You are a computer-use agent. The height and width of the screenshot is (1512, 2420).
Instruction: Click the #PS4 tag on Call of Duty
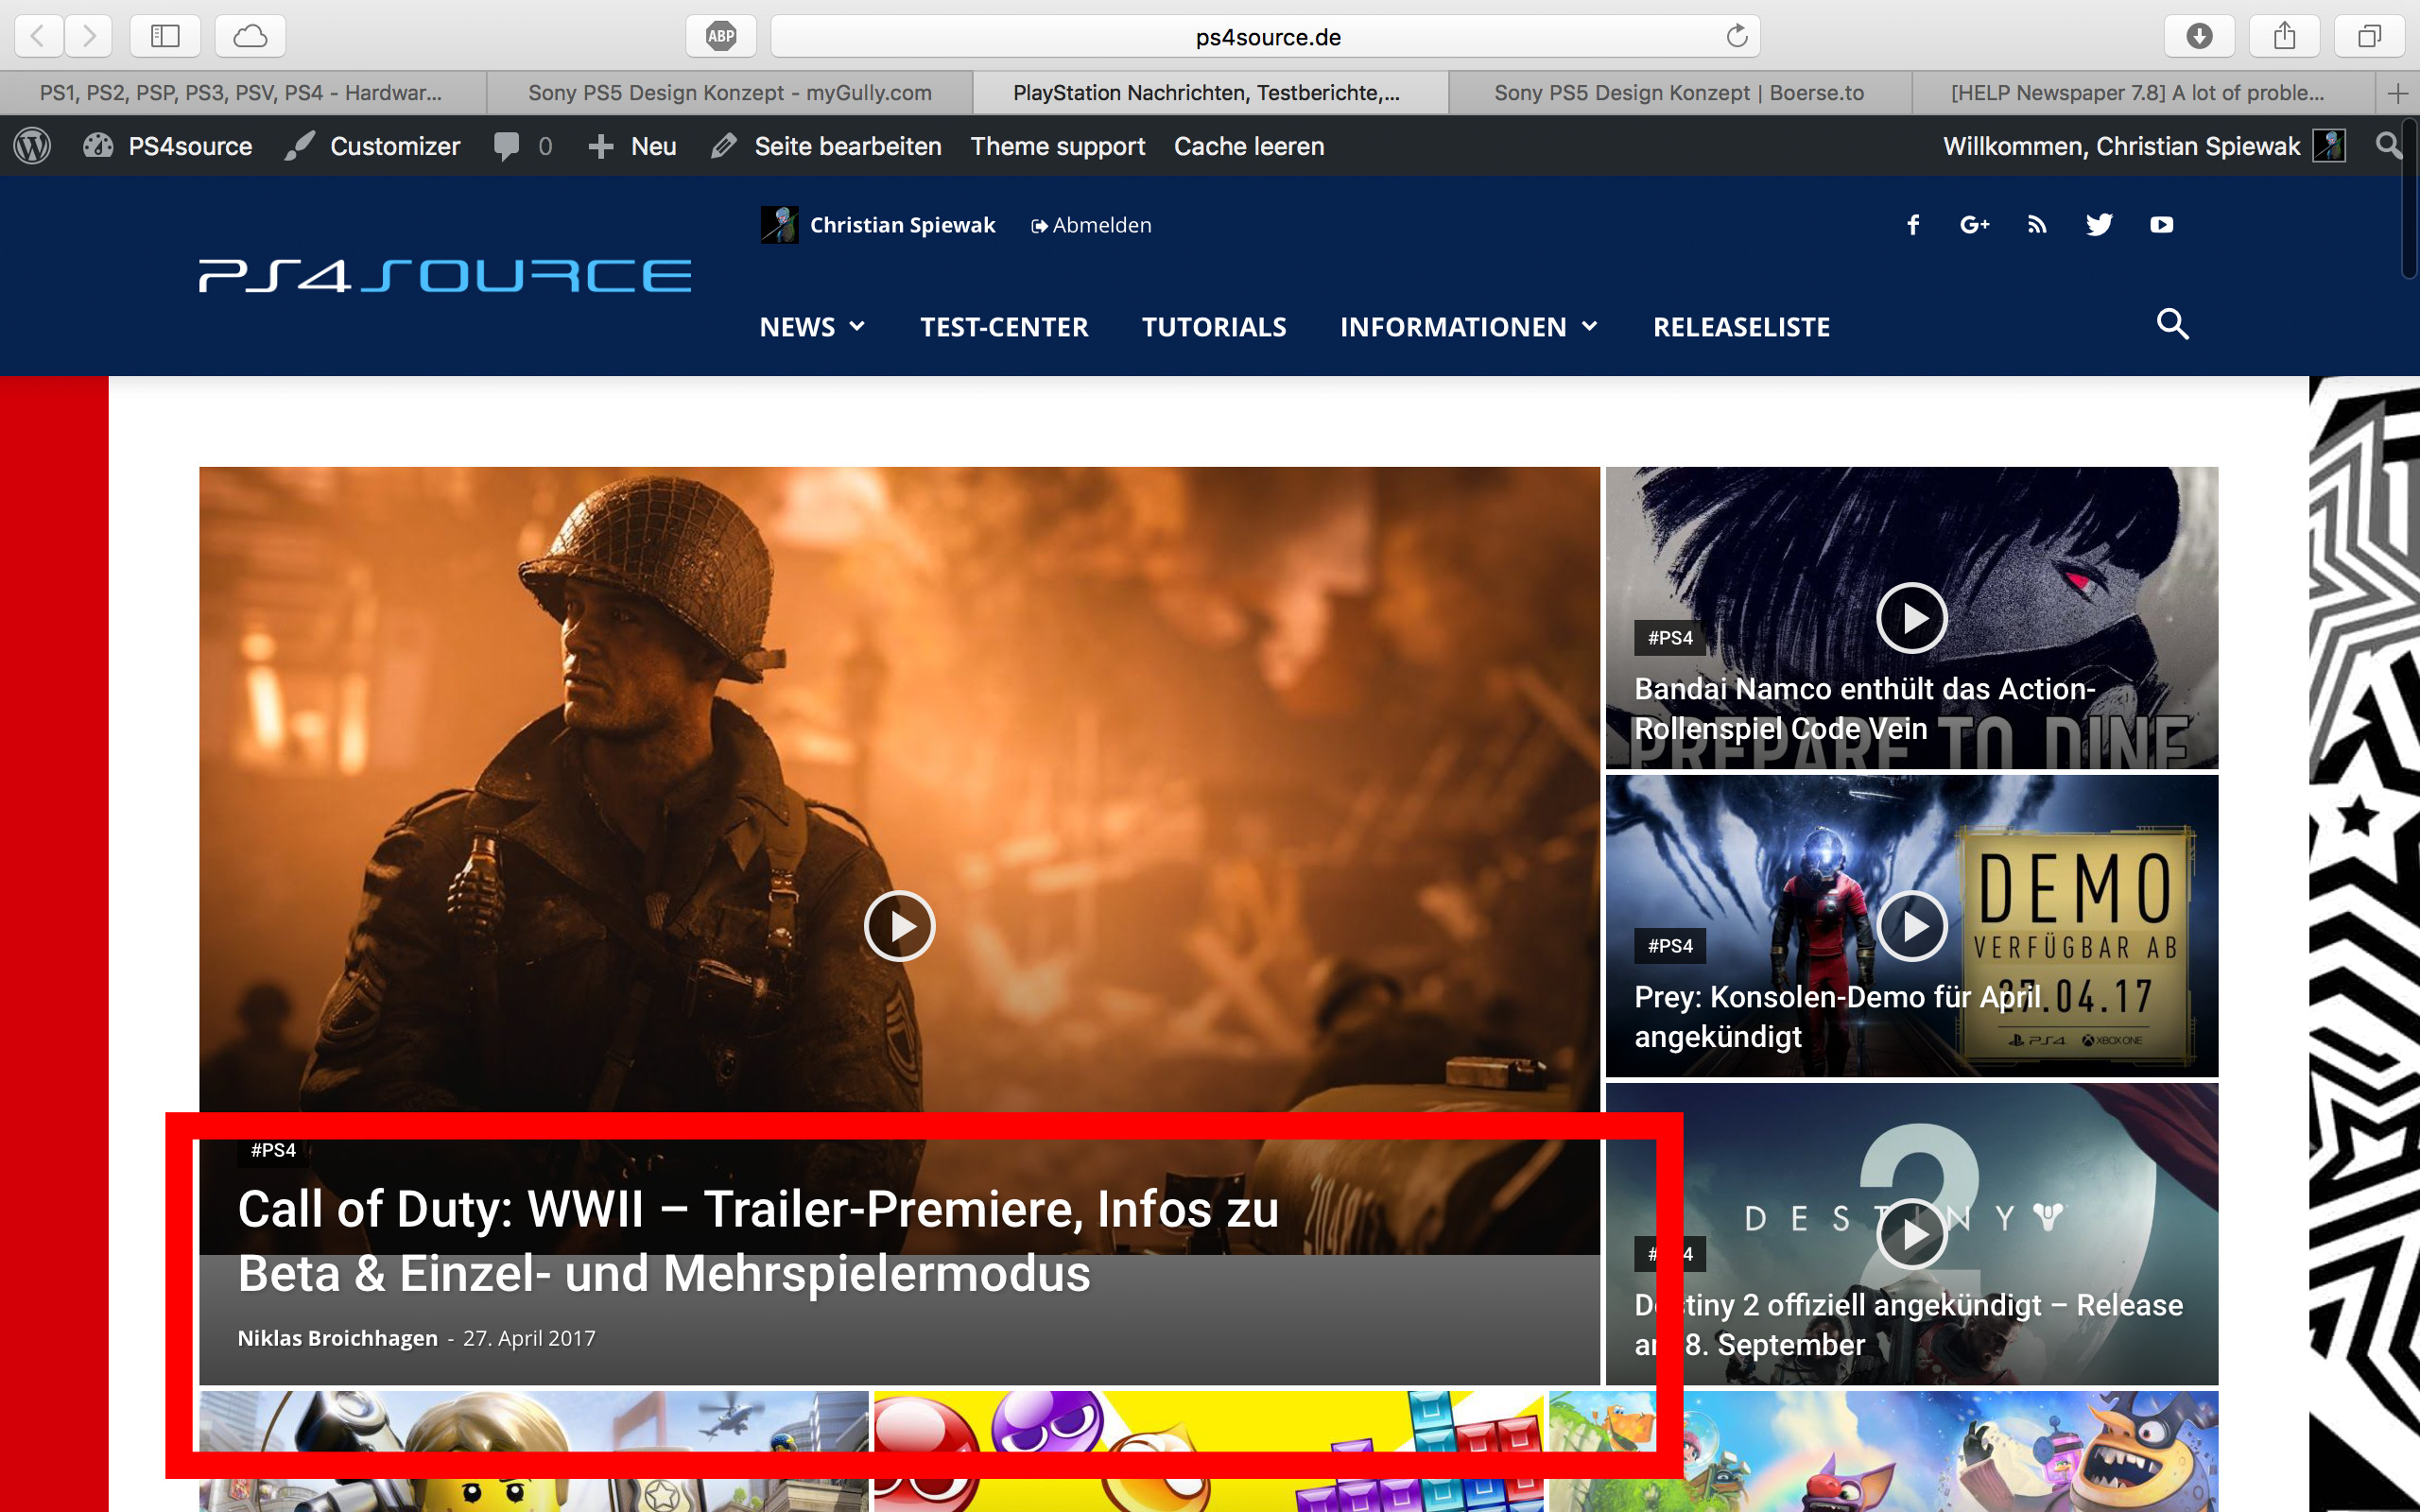click(x=273, y=1150)
